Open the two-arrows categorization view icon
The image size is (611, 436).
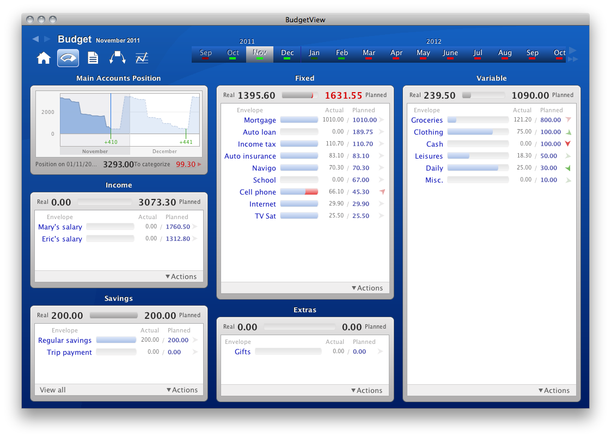(118, 58)
